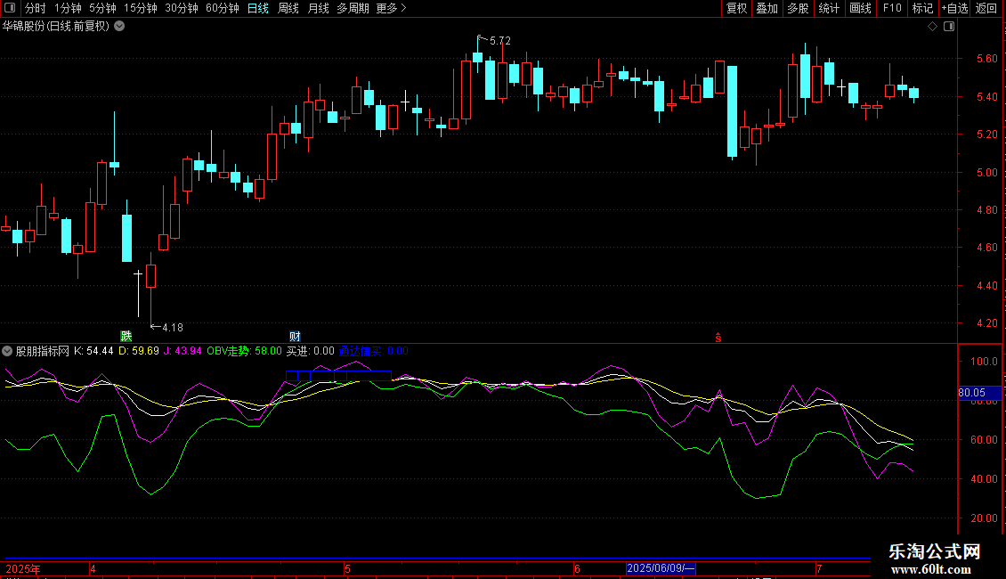The image size is (1006, 579).
Task: Open the 多股 multi-stock view
Action: click(x=798, y=8)
